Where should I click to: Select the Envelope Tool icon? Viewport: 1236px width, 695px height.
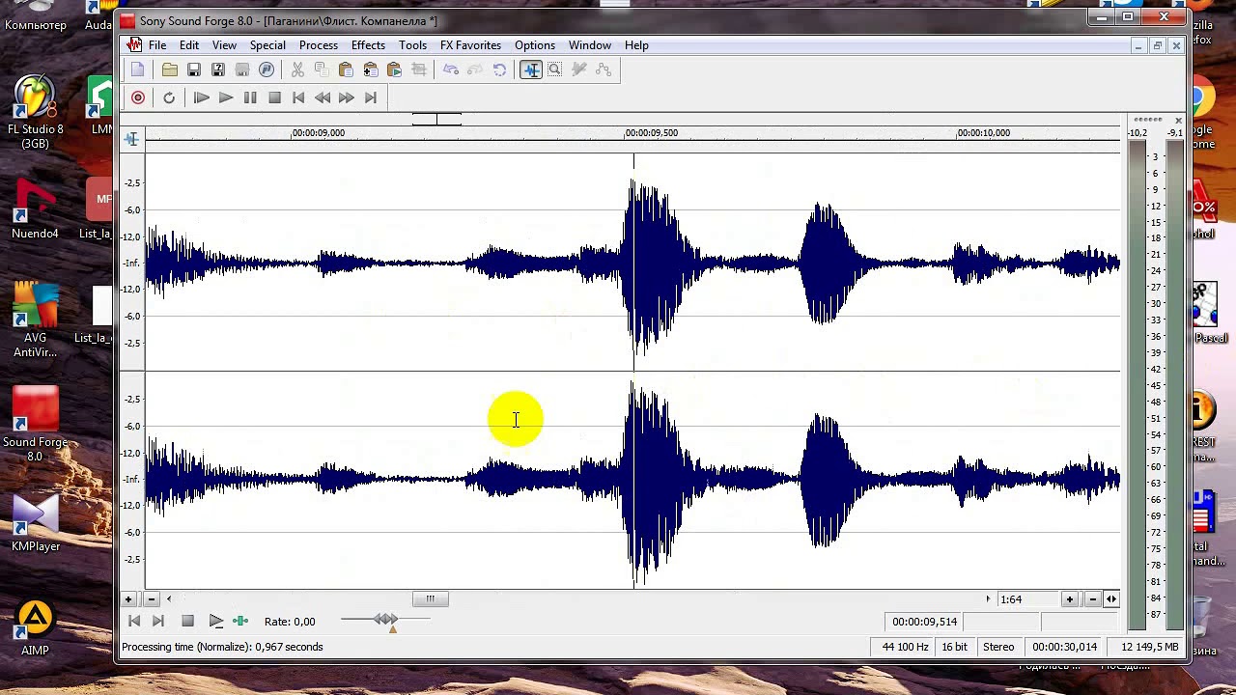(604, 69)
